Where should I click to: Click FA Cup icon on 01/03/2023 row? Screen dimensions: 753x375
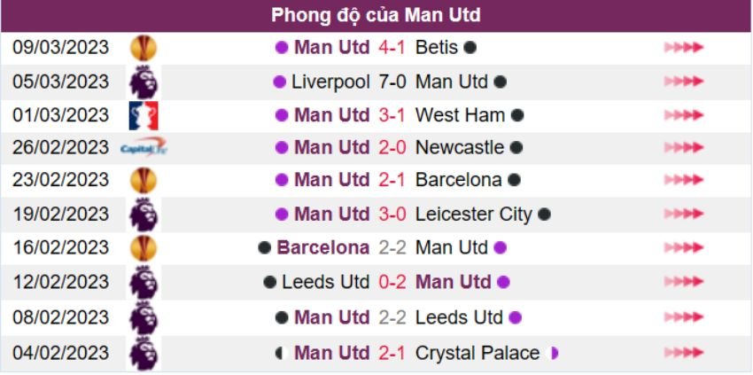(x=143, y=115)
